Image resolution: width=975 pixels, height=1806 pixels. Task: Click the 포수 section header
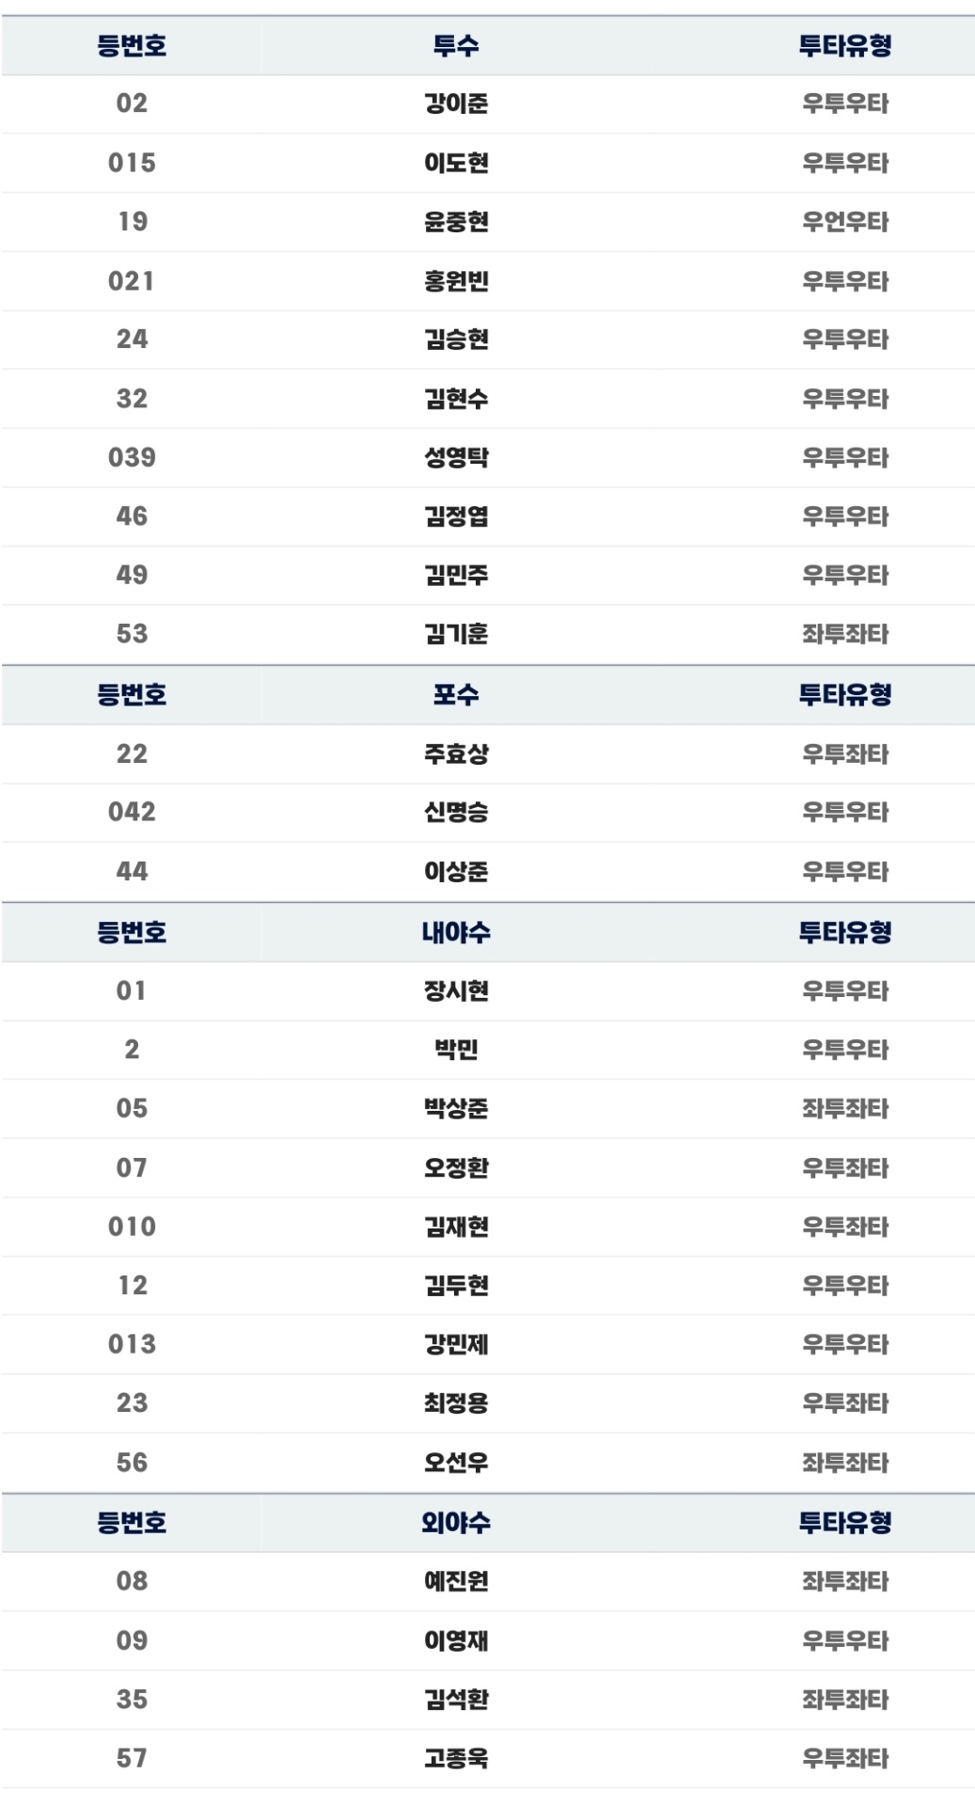click(x=456, y=695)
